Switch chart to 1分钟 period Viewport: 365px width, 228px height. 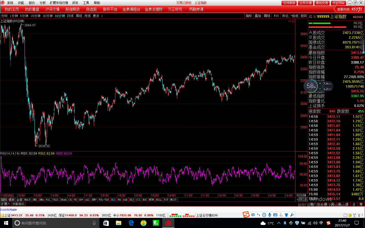pos(14,16)
